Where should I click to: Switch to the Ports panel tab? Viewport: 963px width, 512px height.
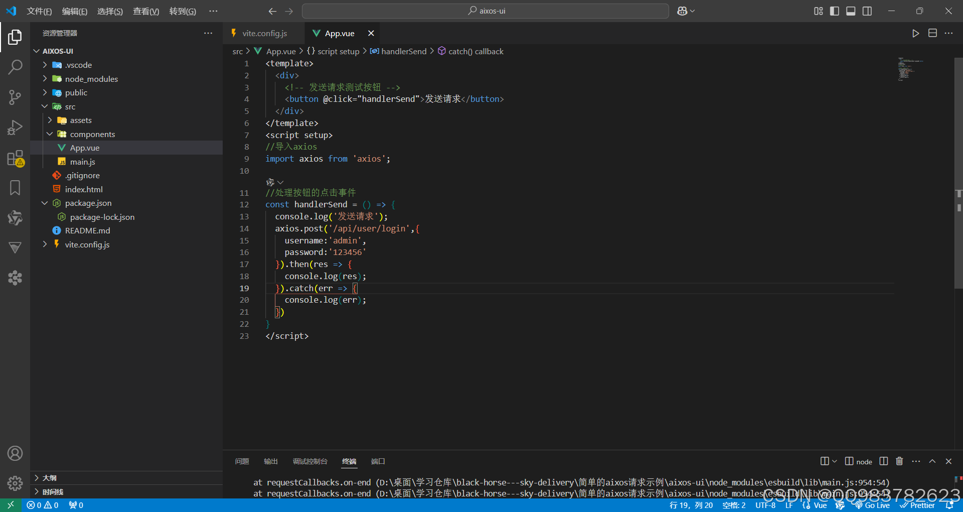[378, 461]
